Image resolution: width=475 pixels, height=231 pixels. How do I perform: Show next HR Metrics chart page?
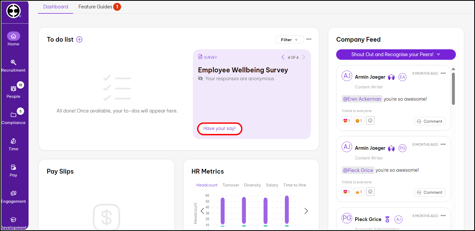[306, 211]
